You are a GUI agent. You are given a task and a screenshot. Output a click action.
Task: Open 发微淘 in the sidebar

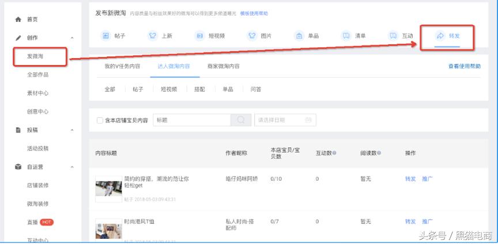35,56
